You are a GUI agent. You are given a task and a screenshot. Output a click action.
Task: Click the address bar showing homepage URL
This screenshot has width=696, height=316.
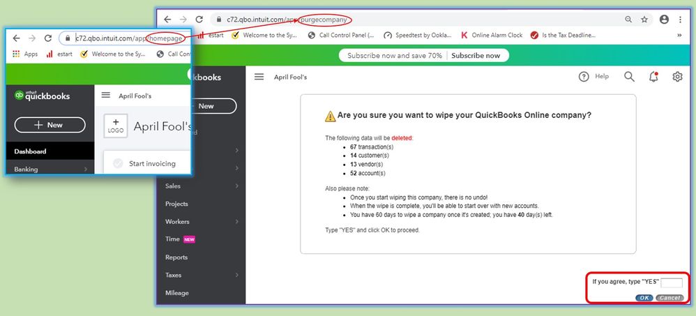click(124, 38)
